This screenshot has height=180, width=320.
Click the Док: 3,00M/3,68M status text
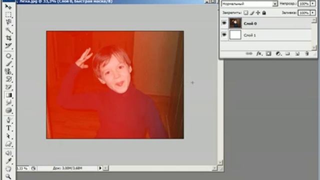(67, 168)
